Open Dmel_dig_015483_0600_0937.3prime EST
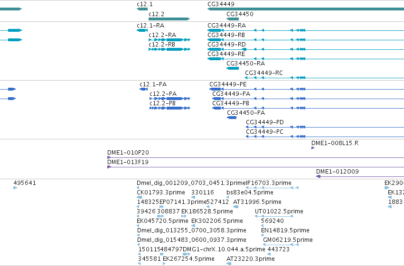 [x=192, y=240]
